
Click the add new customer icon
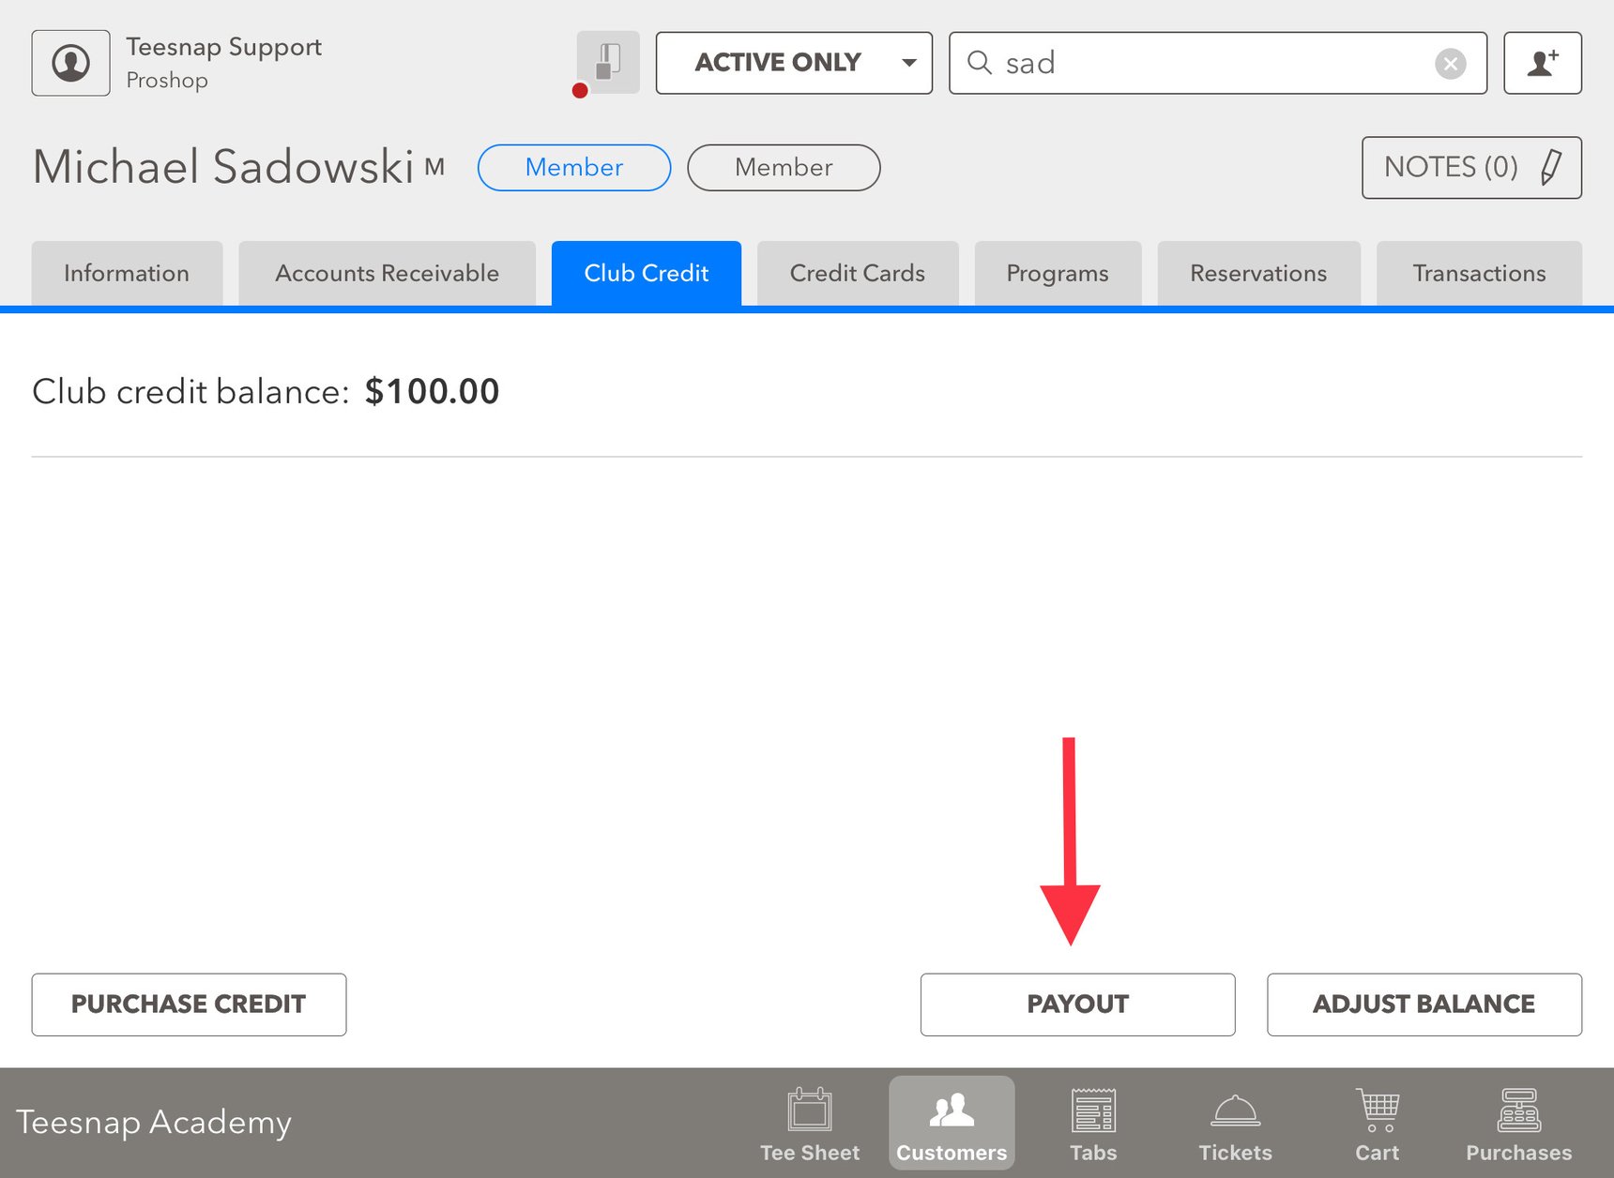1542,63
